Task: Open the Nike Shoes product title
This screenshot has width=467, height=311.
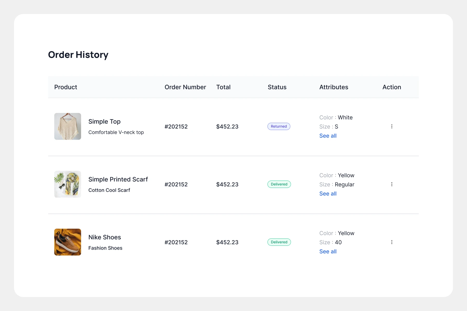Action: [105, 237]
